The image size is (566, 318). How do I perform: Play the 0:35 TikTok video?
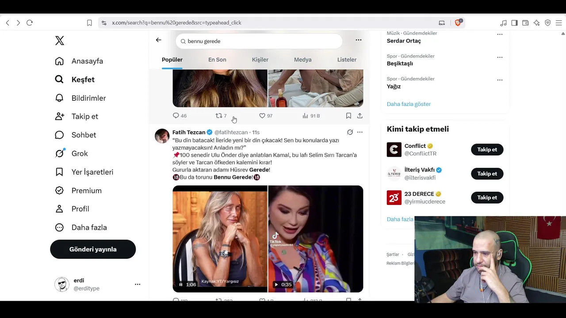pyautogui.click(x=276, y=284)
